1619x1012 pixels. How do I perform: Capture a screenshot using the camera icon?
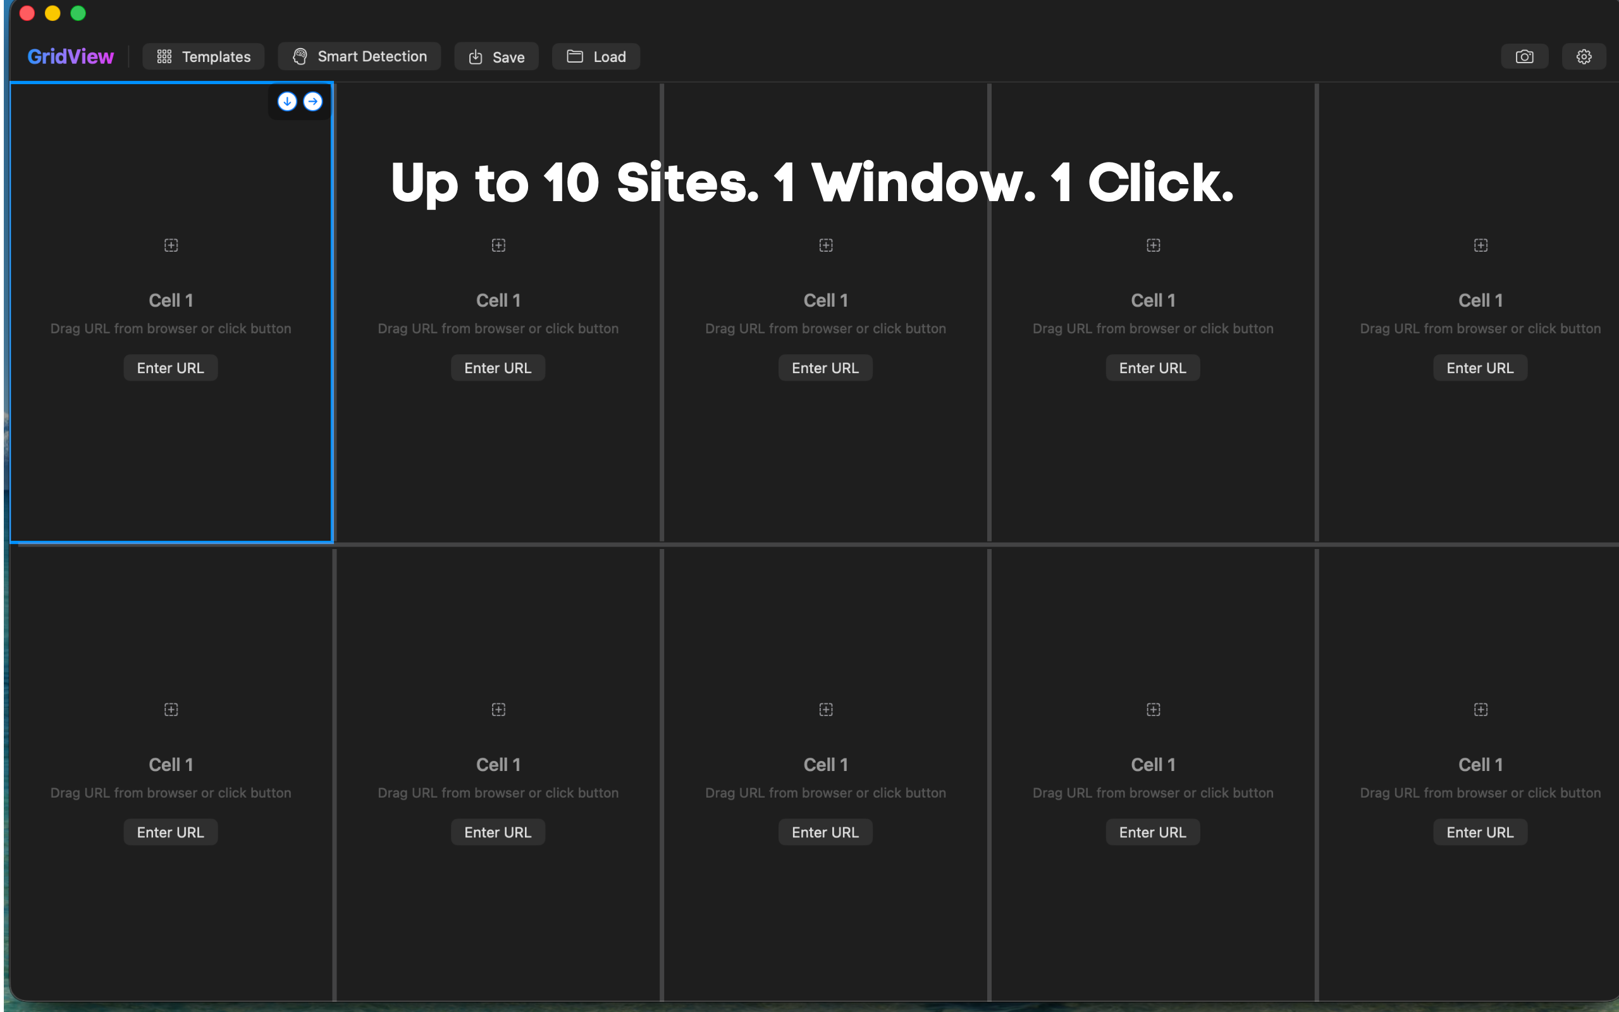click(x=1525, y=56)
